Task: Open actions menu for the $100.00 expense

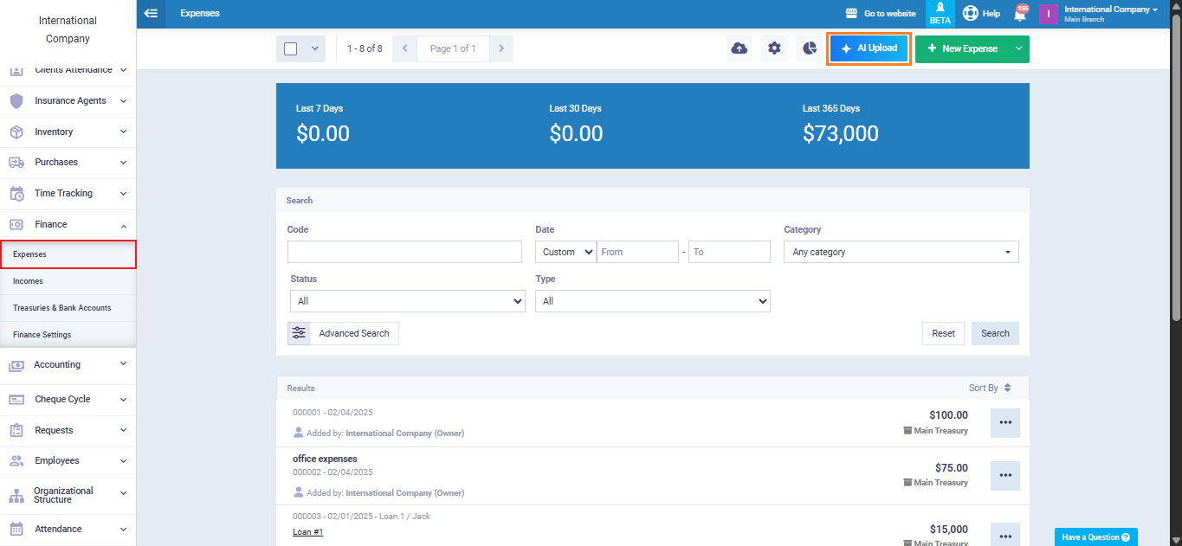Action: (x=1004, y=423)
